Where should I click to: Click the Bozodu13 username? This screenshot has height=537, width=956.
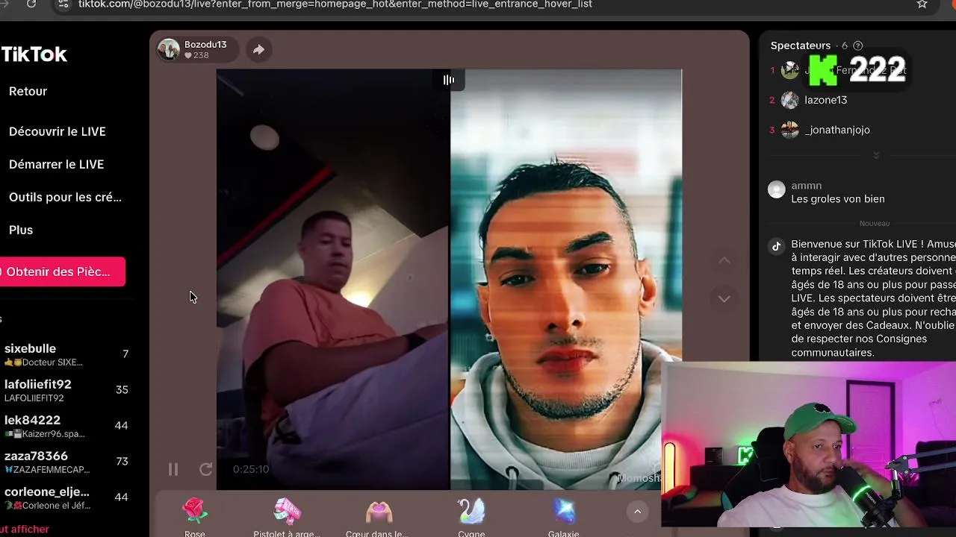click(205, 45)
